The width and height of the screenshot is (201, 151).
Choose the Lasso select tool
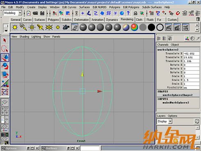[x=5, y=49]
